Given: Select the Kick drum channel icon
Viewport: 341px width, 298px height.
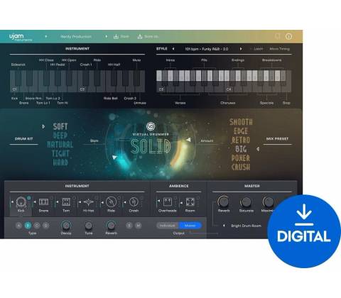Looking at the screenshot, I should coord(21,202).
